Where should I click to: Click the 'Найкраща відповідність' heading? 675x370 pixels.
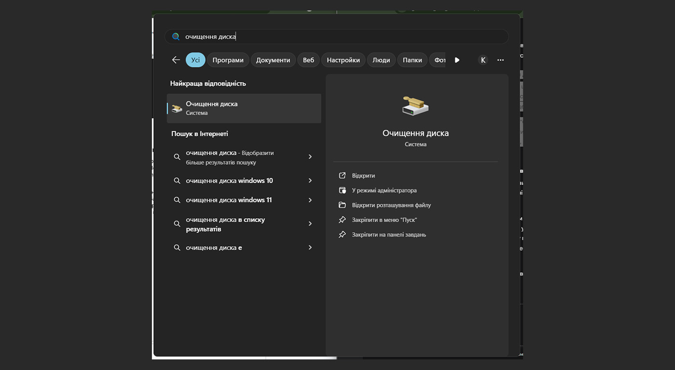[x=208, y=83]
